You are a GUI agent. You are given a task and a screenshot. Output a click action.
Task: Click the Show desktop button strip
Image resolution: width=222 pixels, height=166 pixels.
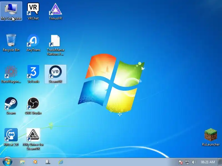tap(220, 162)
